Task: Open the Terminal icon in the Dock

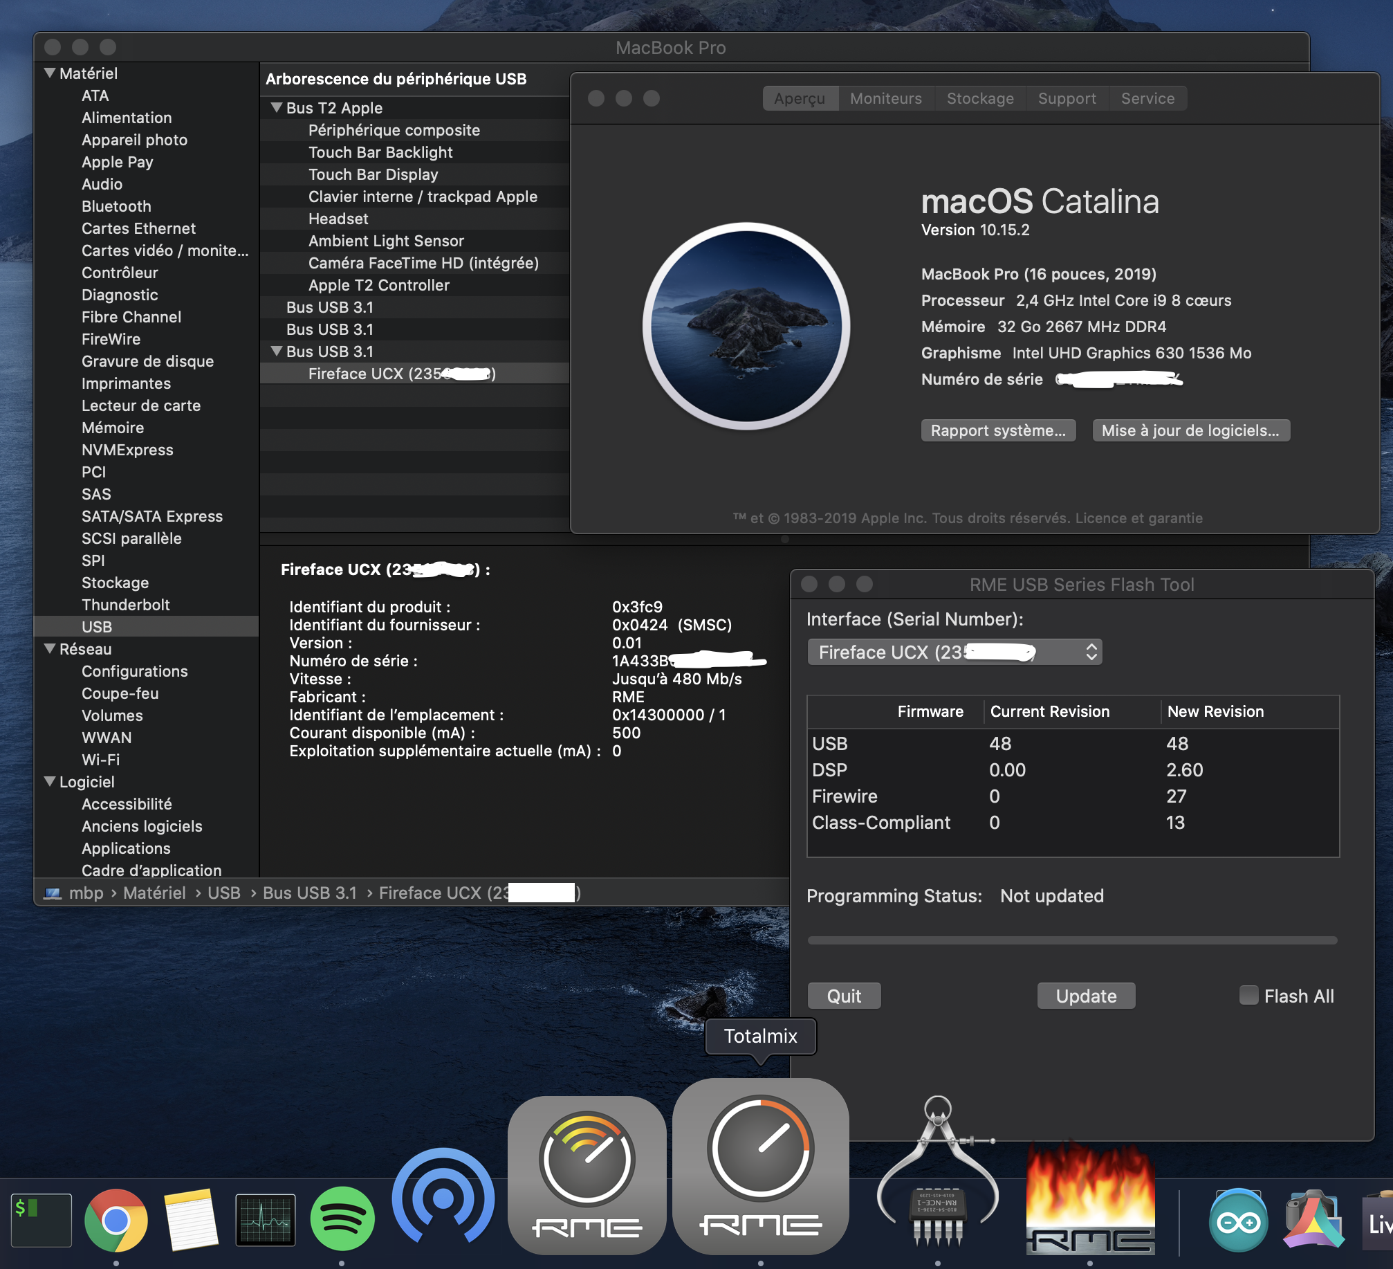Action: (41, 1220)
